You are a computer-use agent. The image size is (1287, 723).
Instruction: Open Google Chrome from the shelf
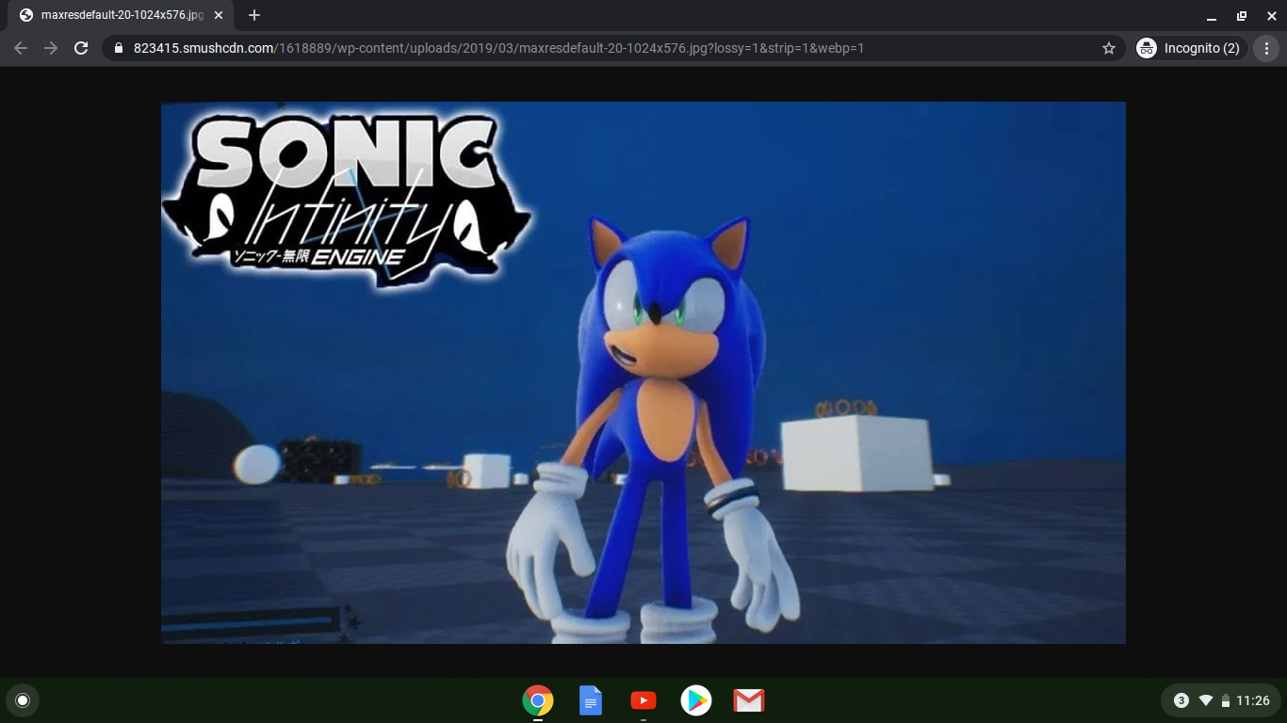point(538,700)
